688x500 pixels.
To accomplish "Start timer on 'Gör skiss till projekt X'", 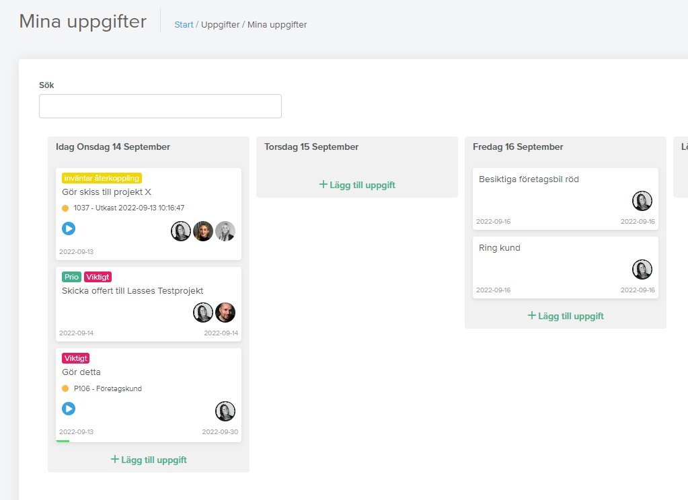I will [x=69, y=228].
